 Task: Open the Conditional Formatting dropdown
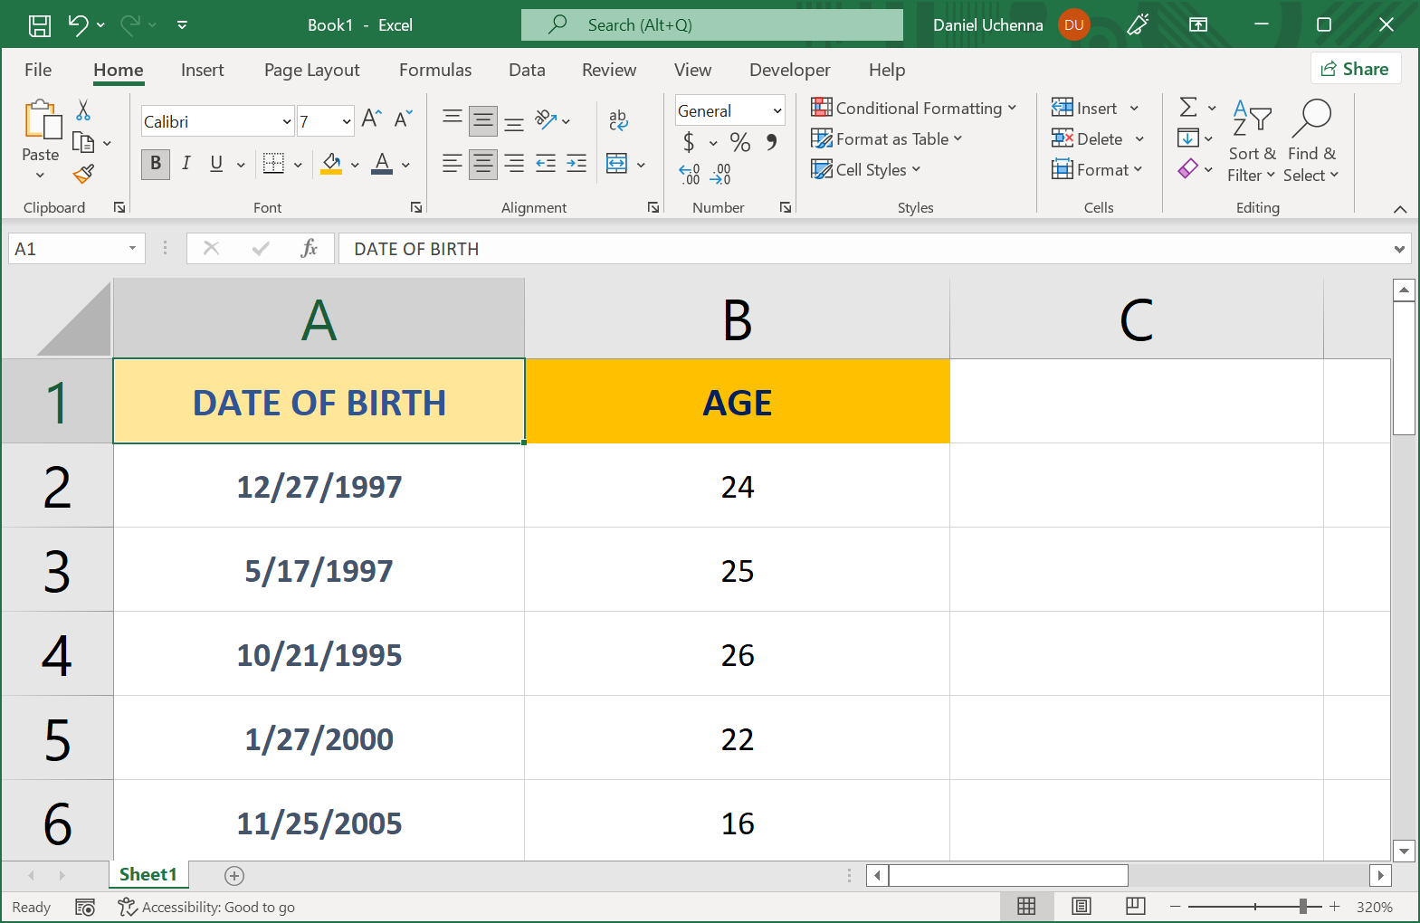tap(914, 109)
